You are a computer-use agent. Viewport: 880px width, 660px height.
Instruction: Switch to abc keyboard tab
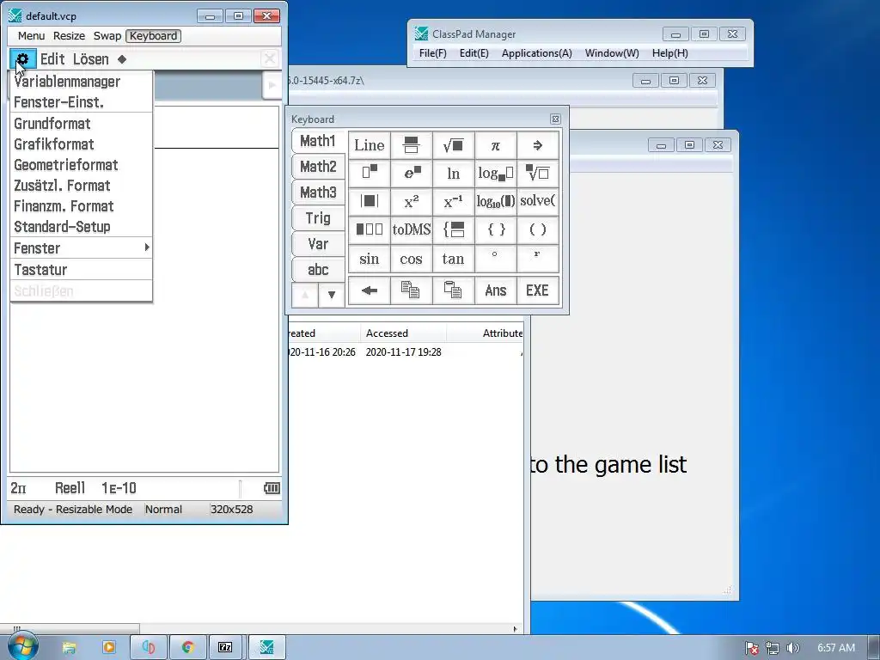pos(318,270)
